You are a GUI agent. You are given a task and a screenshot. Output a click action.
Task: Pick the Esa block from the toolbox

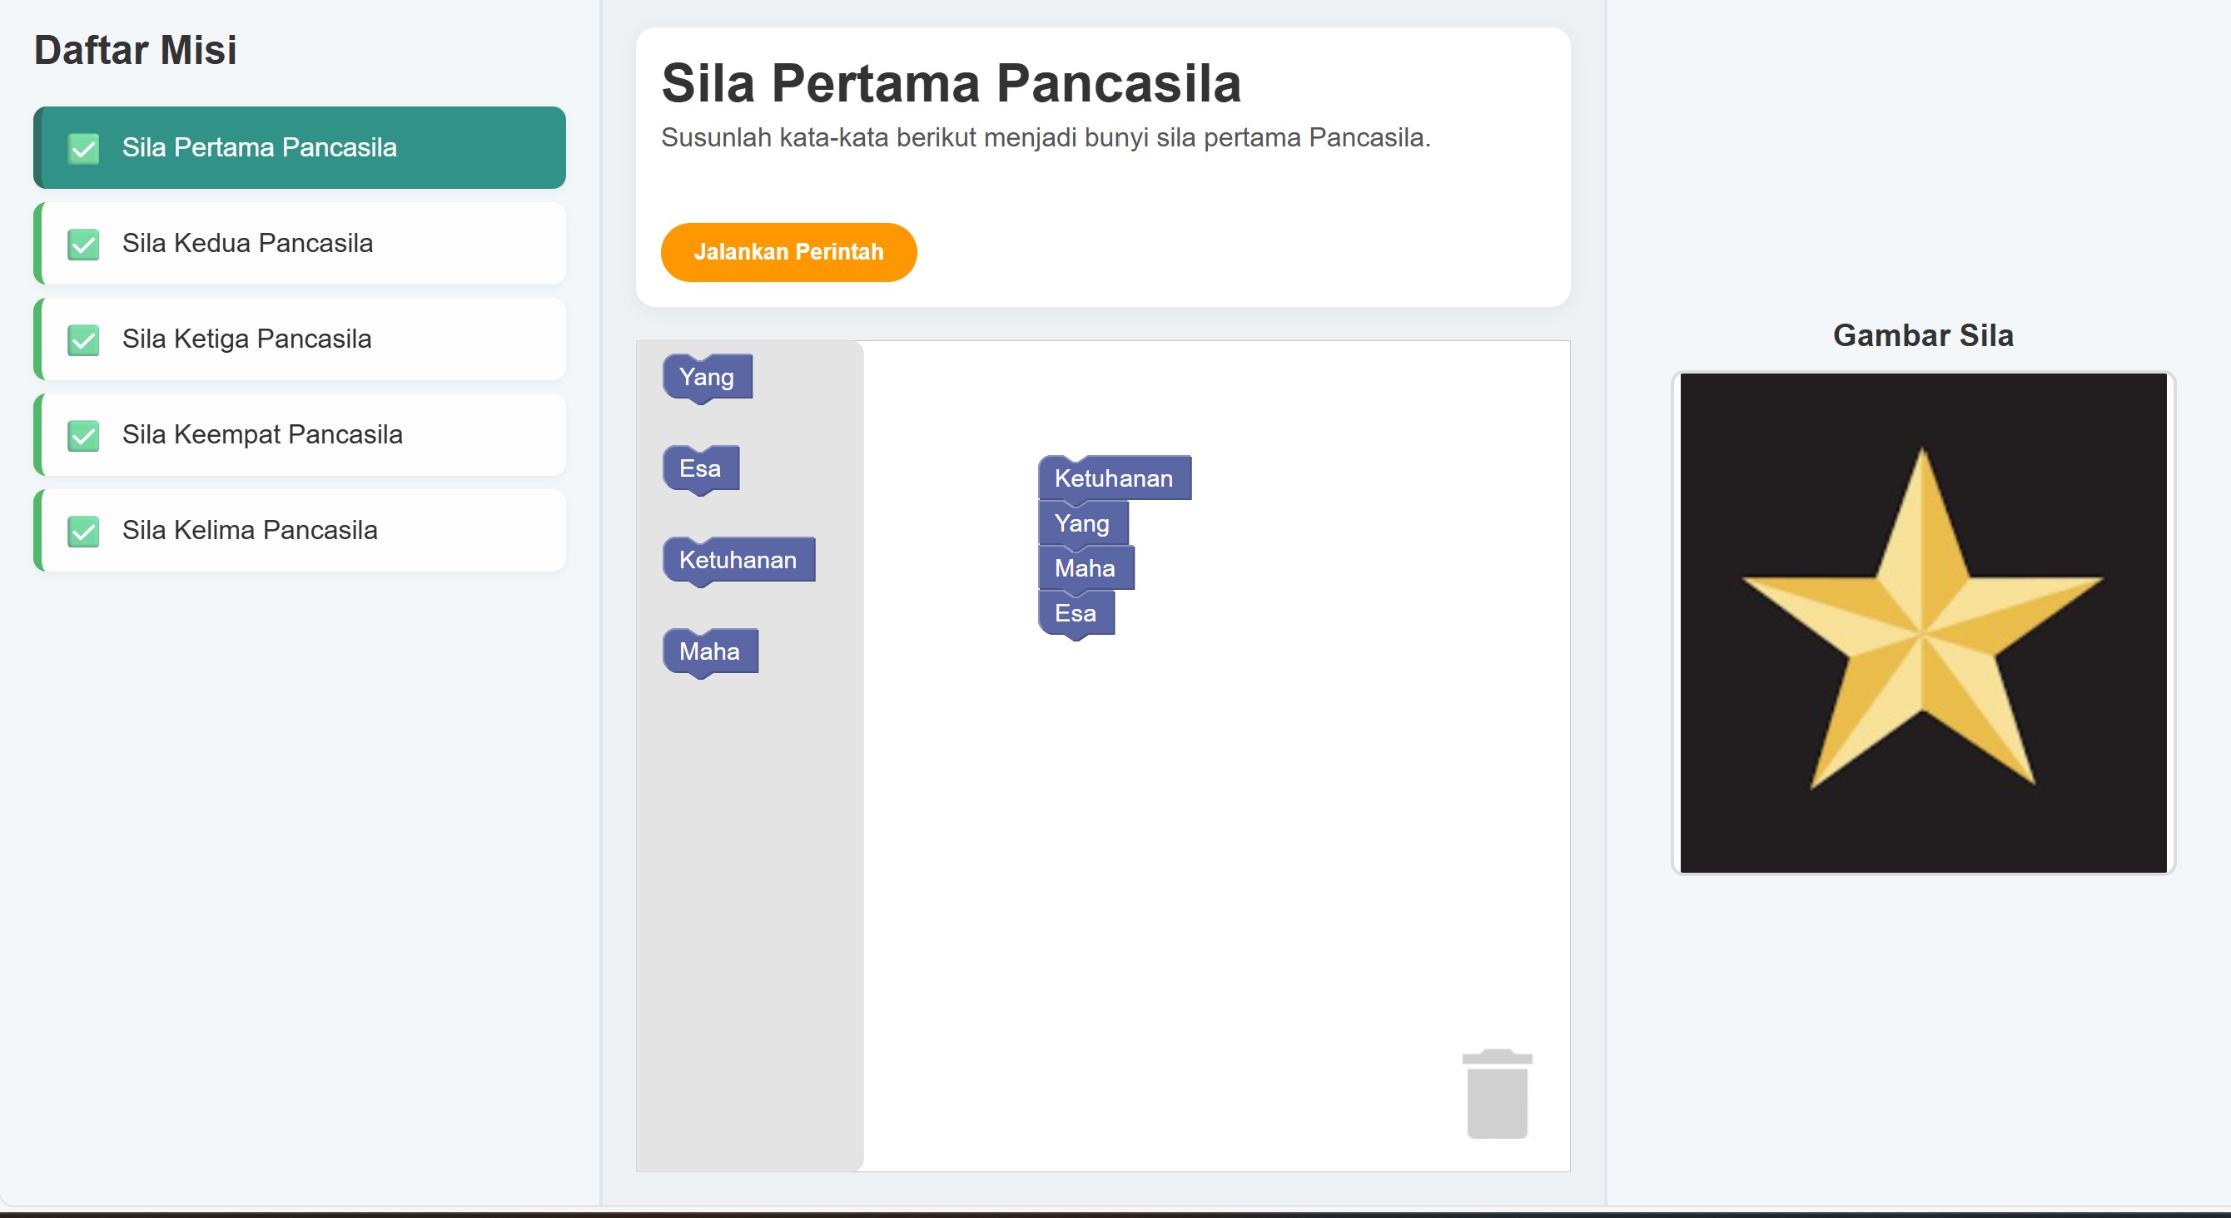click(x=700, y=469)
